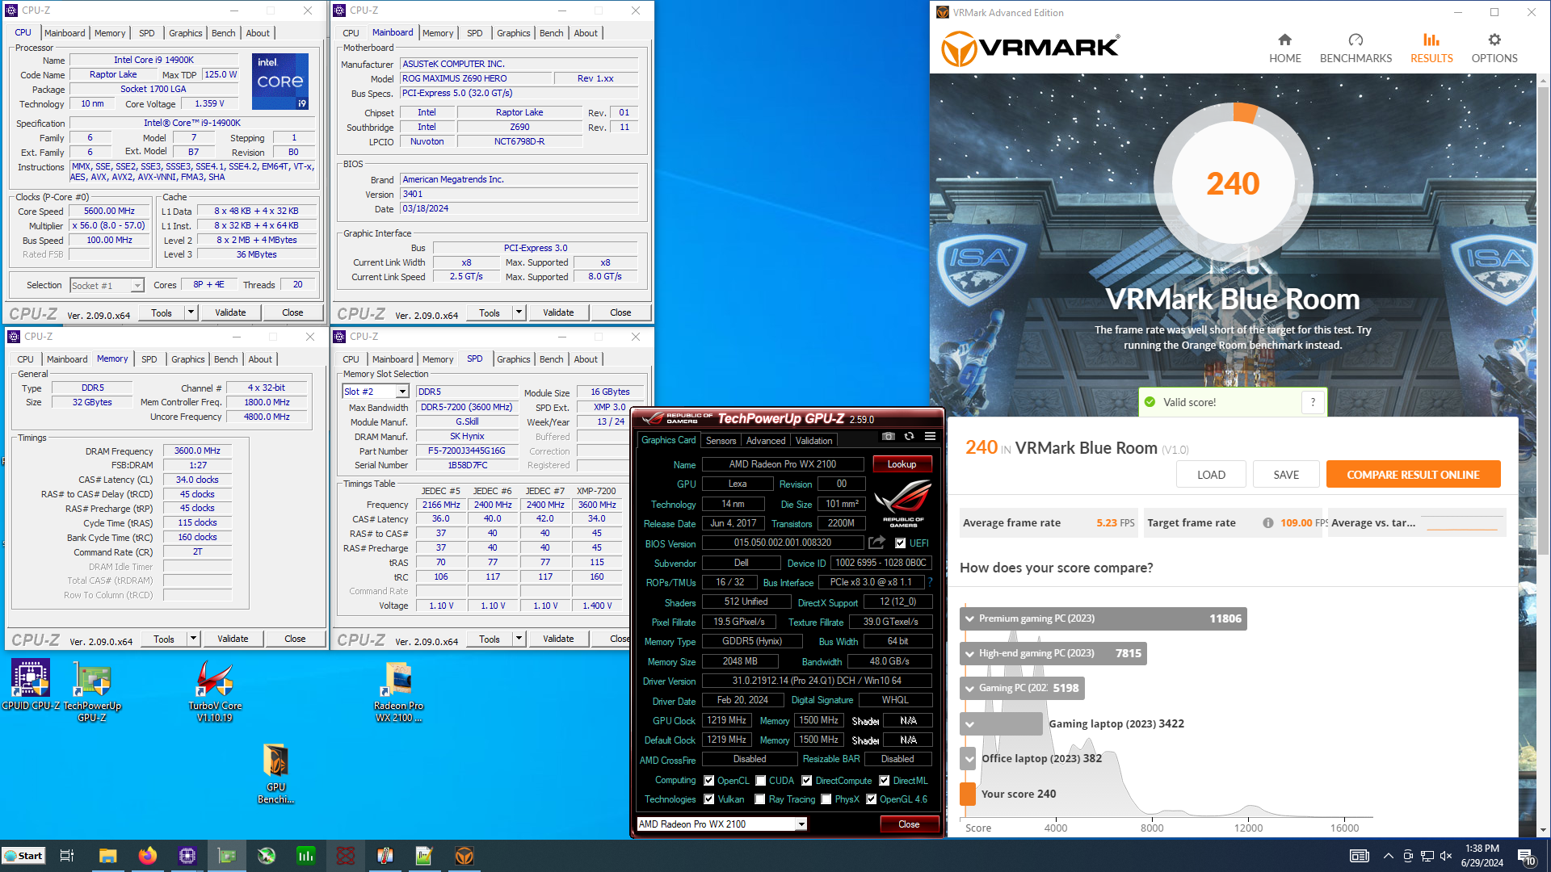Click the Windows Start button
Screen dimensions: 1551x872
coord(23,856)
